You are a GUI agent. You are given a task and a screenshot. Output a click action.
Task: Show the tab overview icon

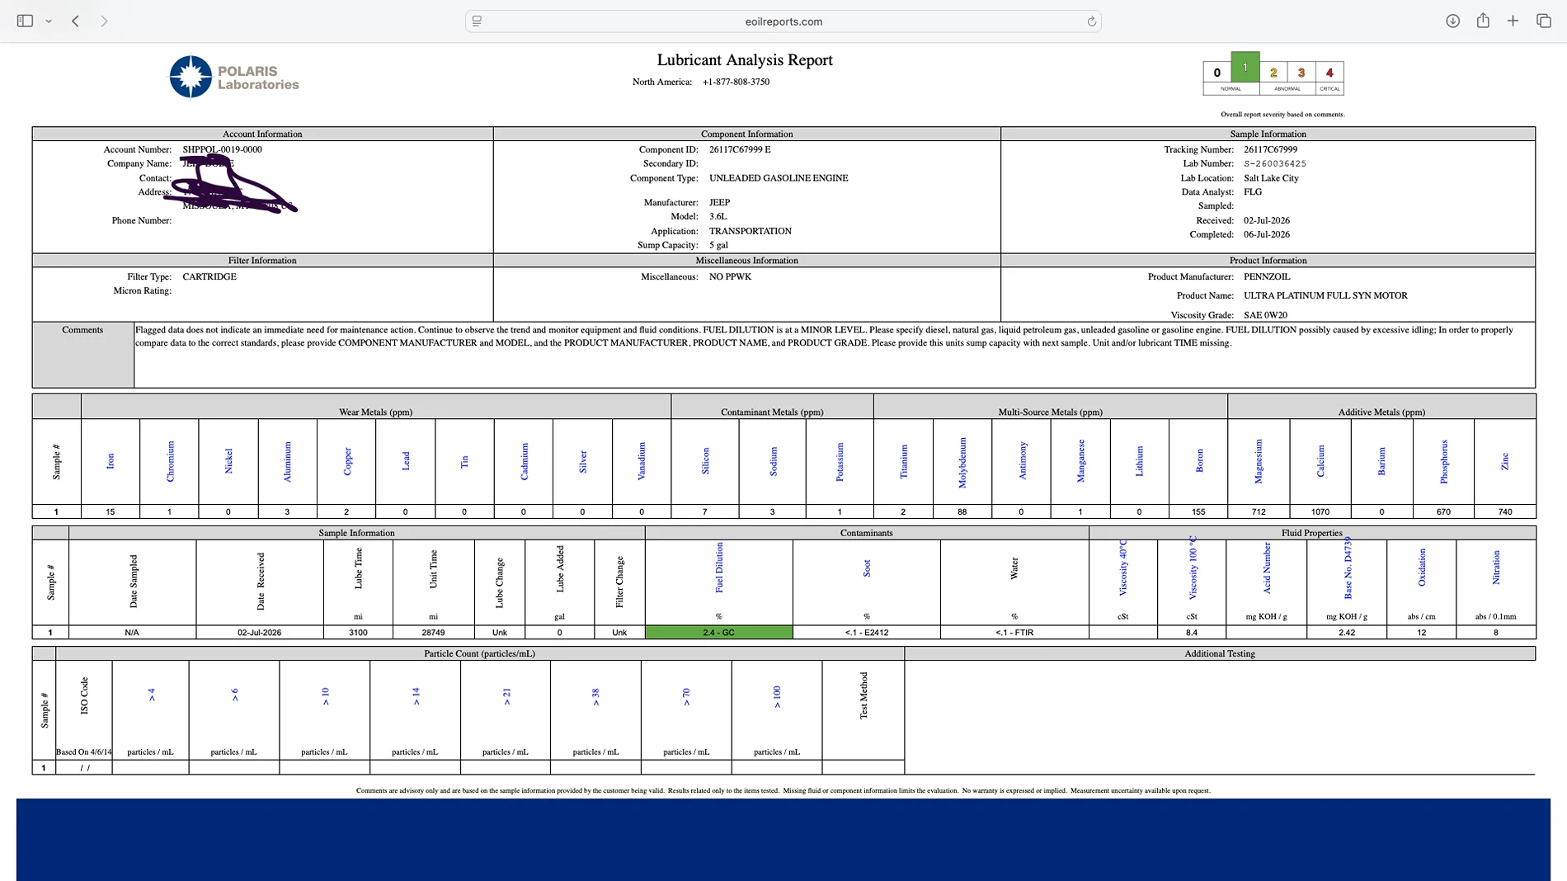[1543, 21]
